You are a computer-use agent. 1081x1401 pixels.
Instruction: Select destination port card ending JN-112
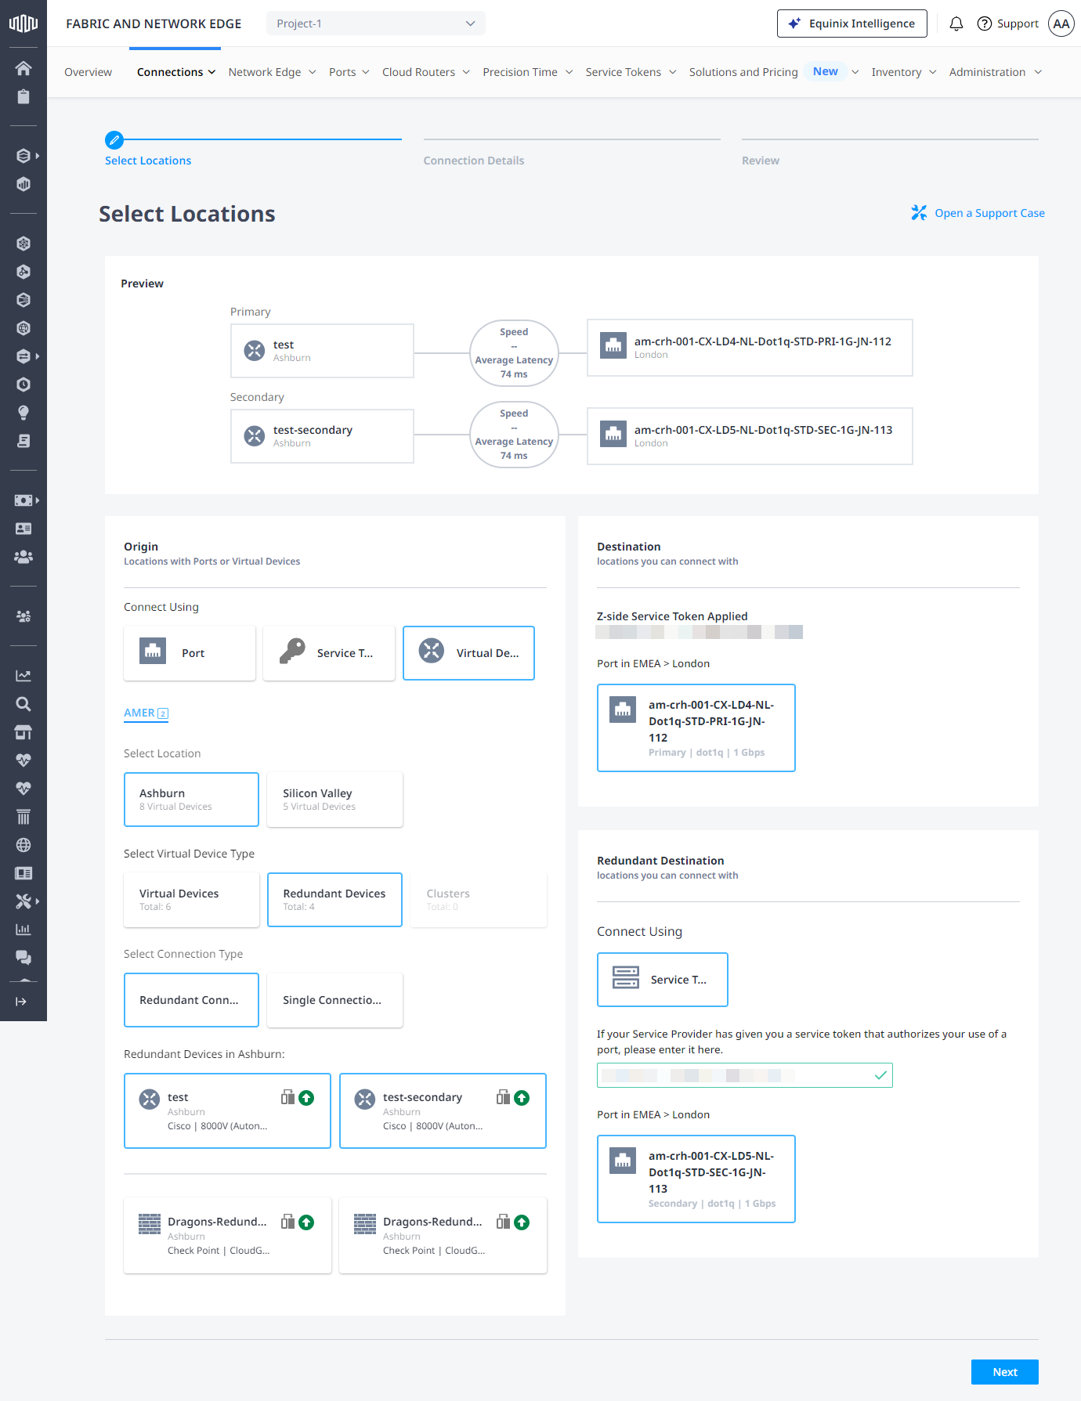[x=696, y=728]
